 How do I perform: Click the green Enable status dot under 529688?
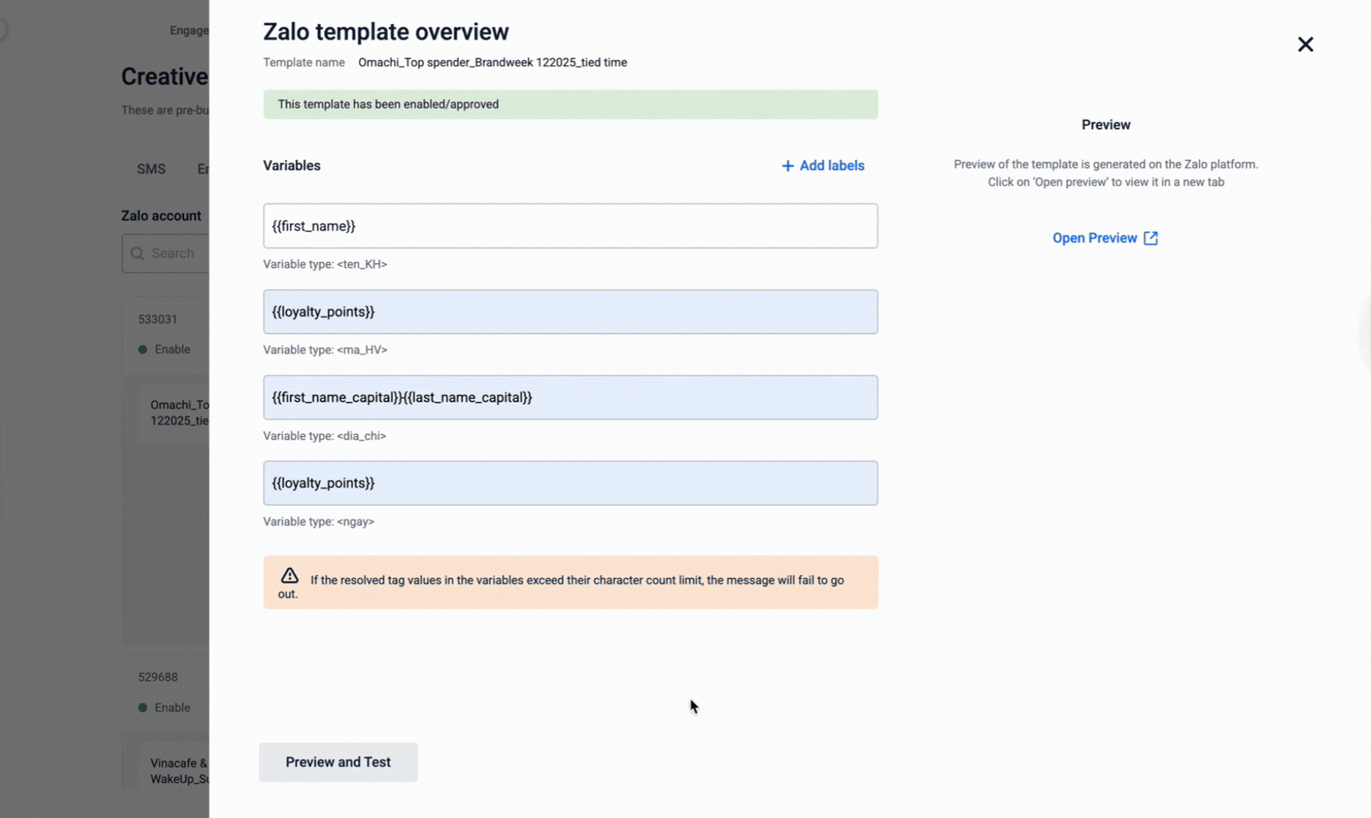[x=143, y=707]
